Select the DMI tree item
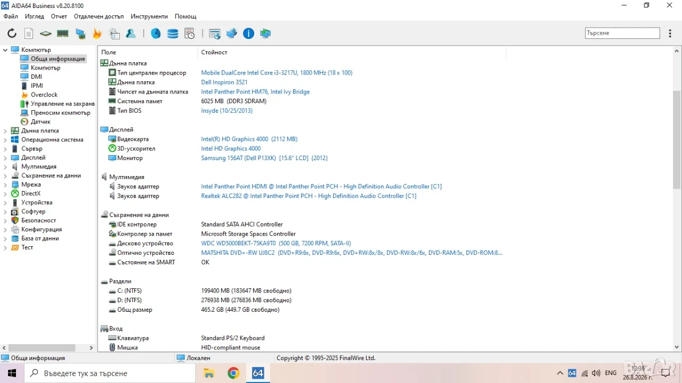Screen dimensions: 682x383 click(x=36, y=77)
